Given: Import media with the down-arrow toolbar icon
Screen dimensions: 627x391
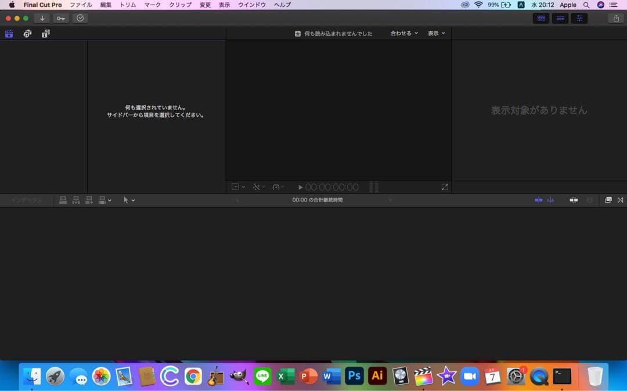Looking at the screenshot, I should click(42, 18).
